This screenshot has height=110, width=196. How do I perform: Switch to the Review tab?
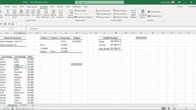pos(60,7)
